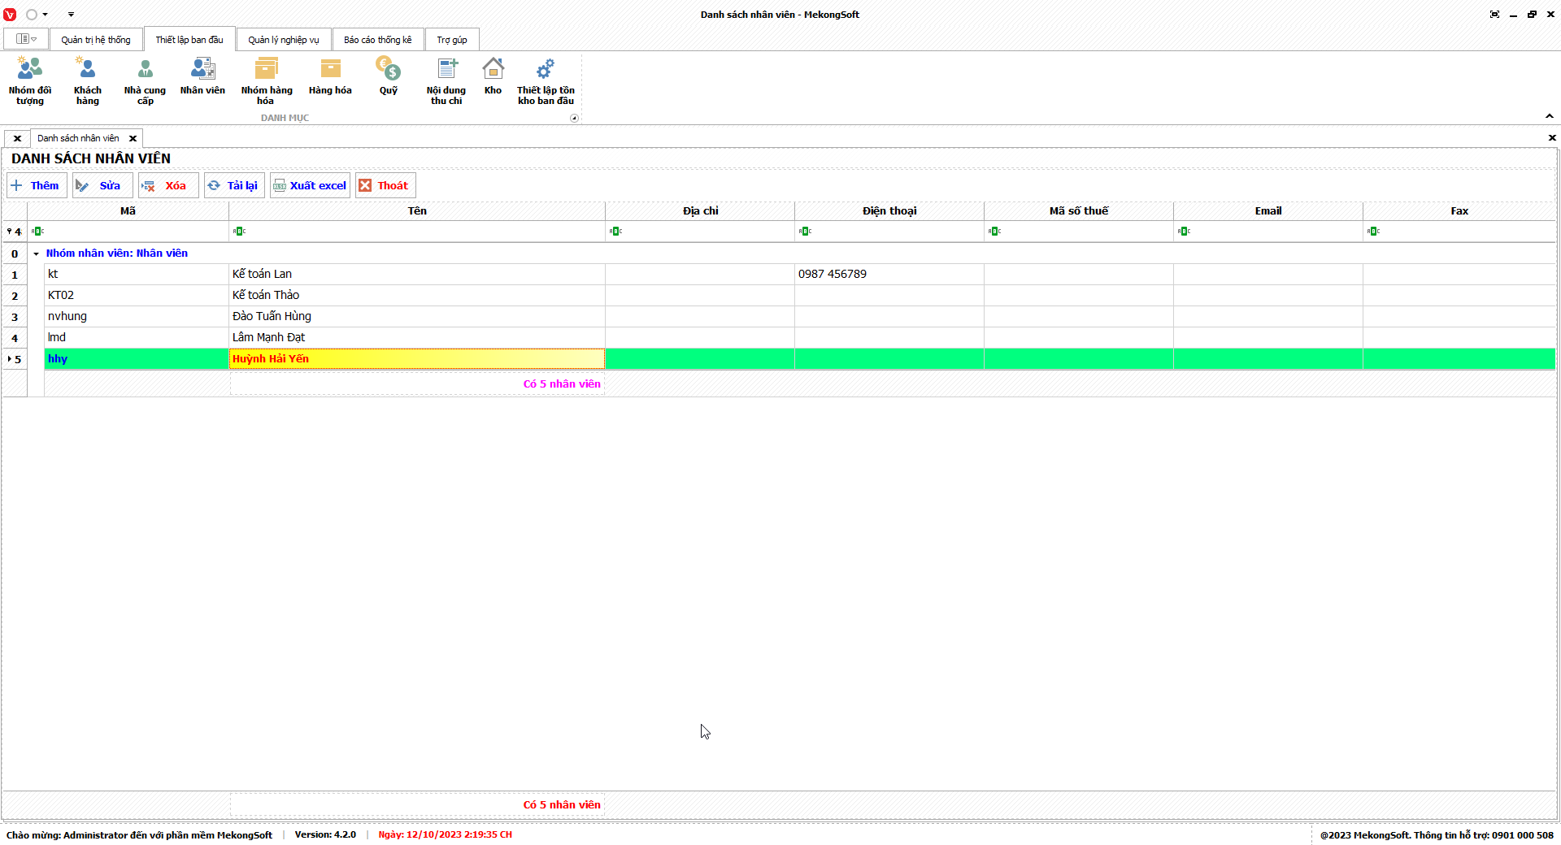1561x845 pixels.
Task: Expand the DANH MỤC group launcher
Action: (574, 119)
